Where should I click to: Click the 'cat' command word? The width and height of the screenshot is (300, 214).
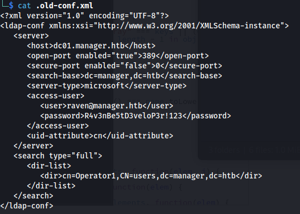pyautogui.click(x=24, y=6)
